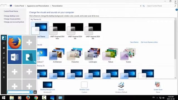Open the Window Color swatch
Viewport: 178px width, 100px height.
pos(84,85)
